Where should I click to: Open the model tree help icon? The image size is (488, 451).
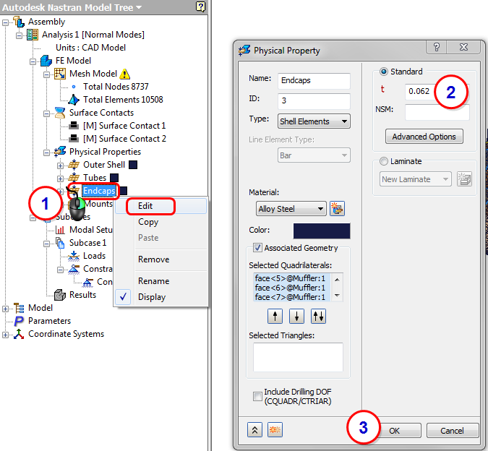[201, 7]
